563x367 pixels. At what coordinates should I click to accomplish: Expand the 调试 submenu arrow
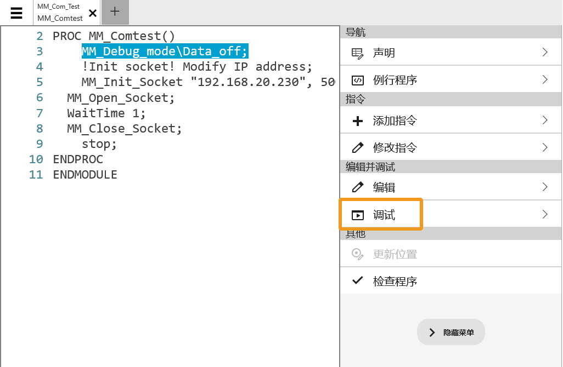545,215
